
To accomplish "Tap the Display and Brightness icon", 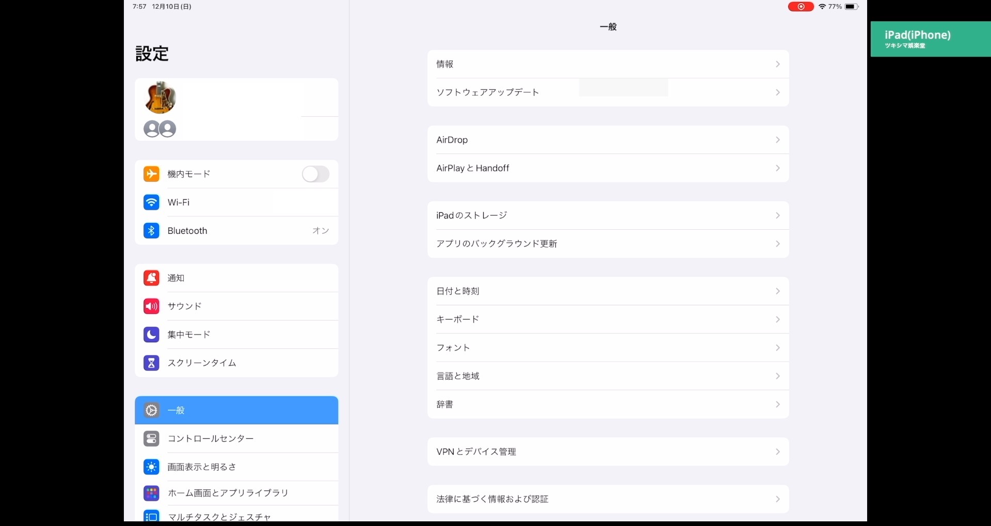I will (151, 467).
